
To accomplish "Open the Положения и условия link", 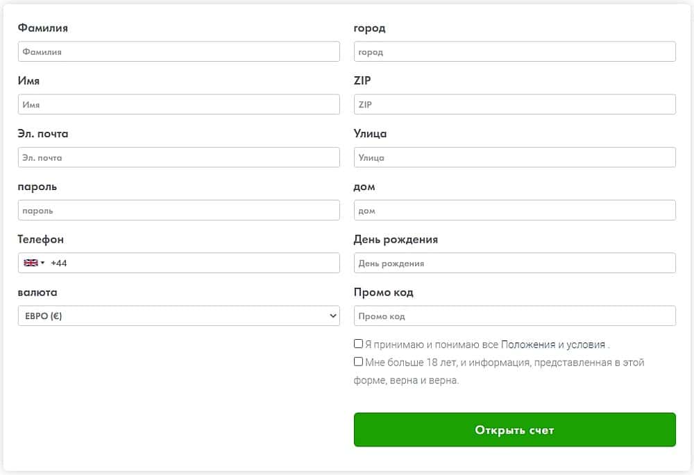I will coord(552,344).
